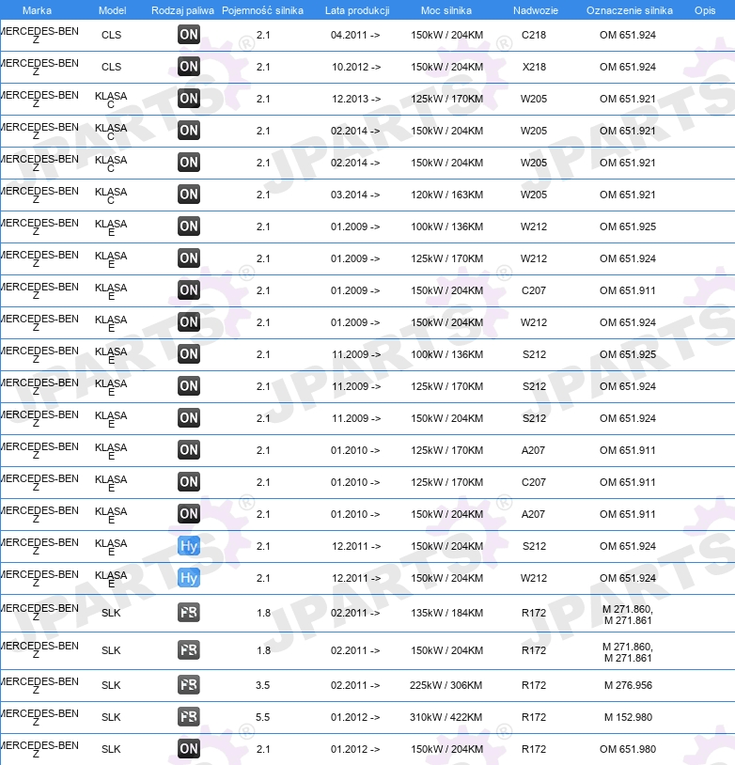Screen dimensions: 735x765
Task: Click ON icon in A207 125kW row
Action: pyautogui.click(x=188, y=450)
